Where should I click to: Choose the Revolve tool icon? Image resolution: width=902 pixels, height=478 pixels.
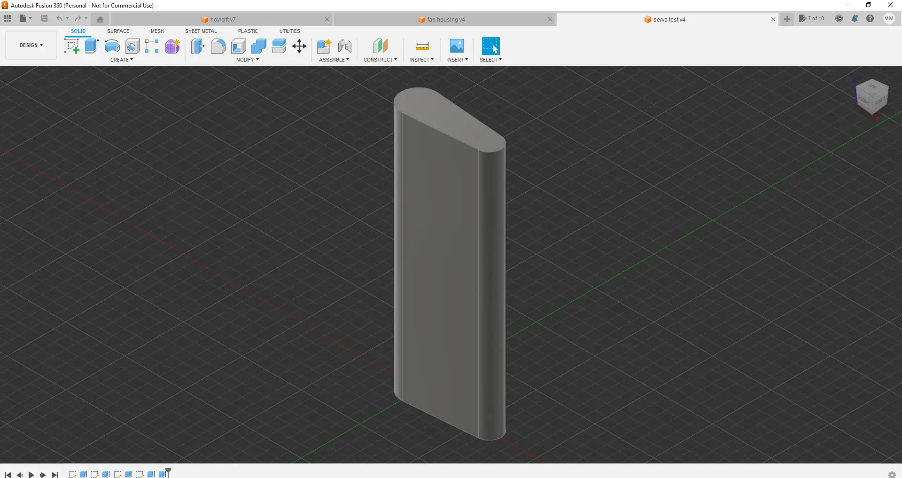(112, 46)
